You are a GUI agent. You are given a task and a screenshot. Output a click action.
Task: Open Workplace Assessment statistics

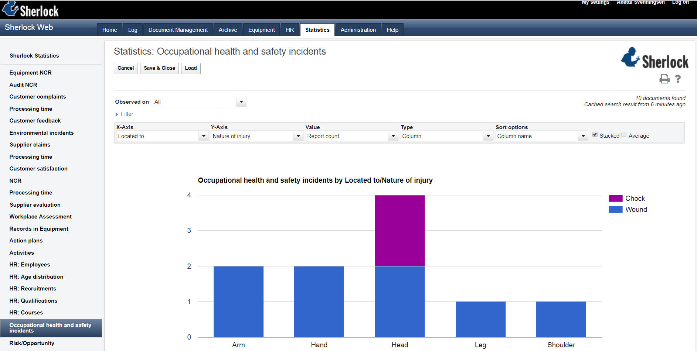(x=41, y=217)
